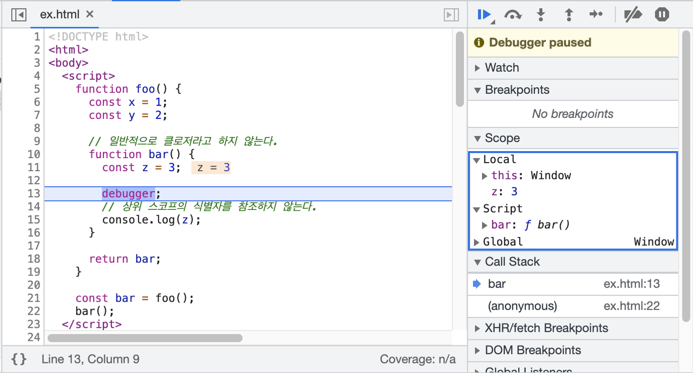693x373 pixels.
Task: Click console.log(z) in the code
Action: click(152, 220)
